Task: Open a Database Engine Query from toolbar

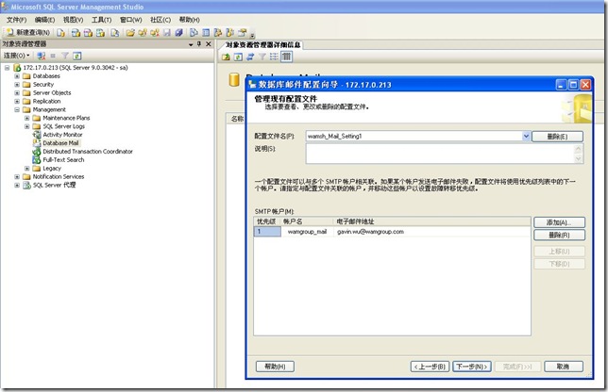Action: [x=60, y=32]
